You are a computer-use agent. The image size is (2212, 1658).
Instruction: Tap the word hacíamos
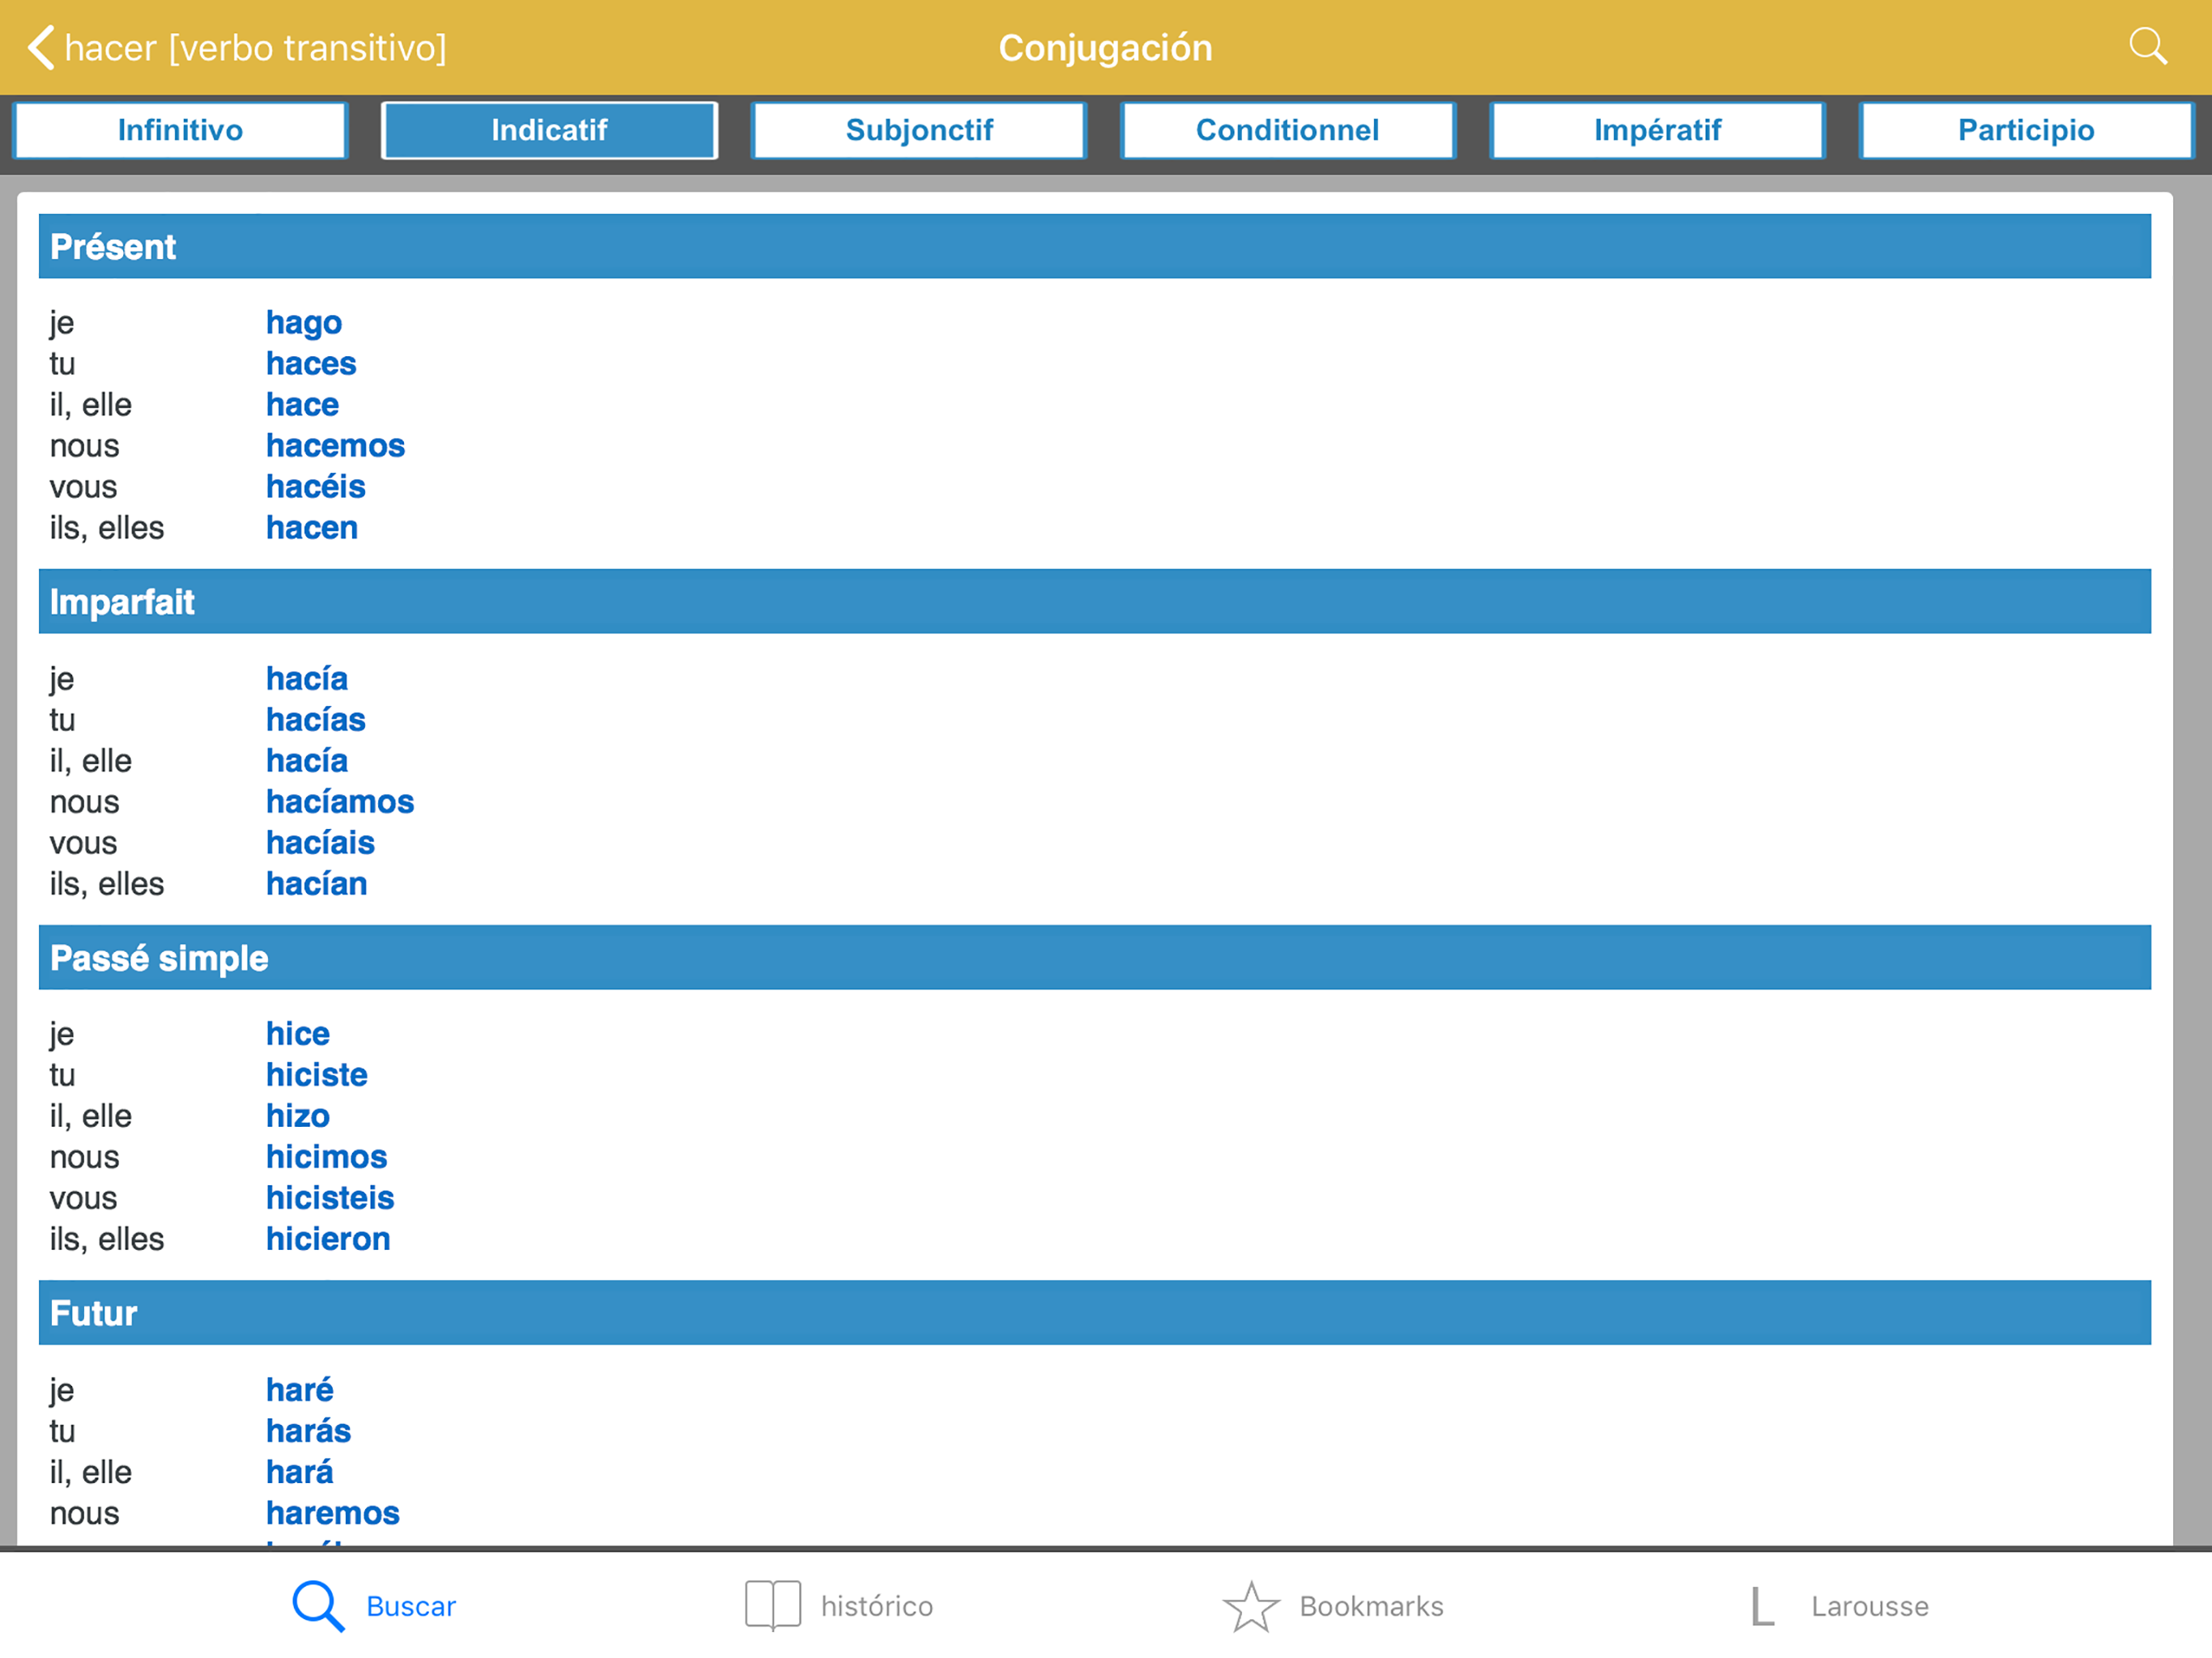[340, 802]
